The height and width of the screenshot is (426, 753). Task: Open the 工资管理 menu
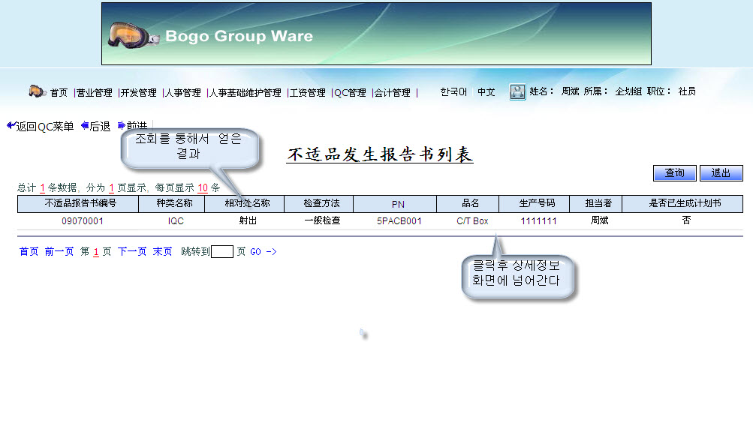[x=307, y=92]
